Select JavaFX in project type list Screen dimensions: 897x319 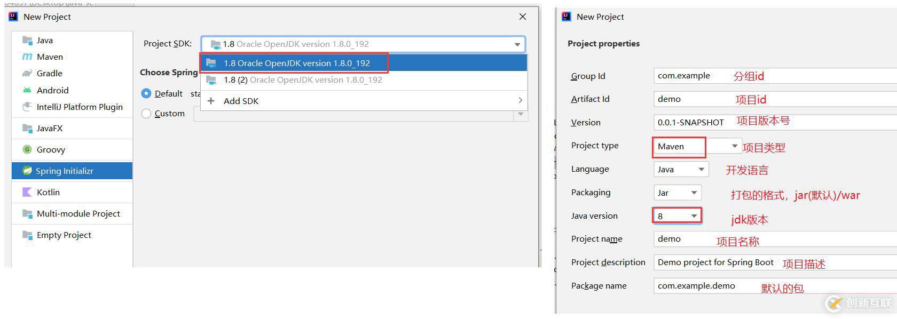pos(72,128)
